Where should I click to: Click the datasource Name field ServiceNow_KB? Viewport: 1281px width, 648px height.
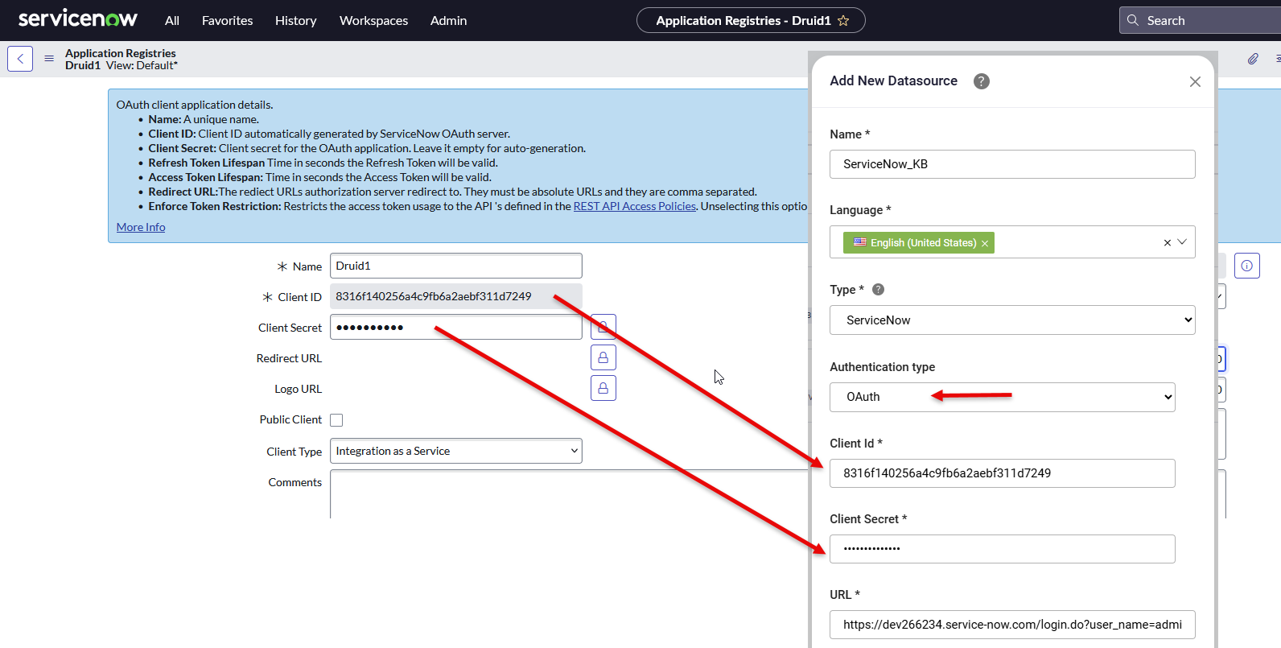coord(1011,164)
